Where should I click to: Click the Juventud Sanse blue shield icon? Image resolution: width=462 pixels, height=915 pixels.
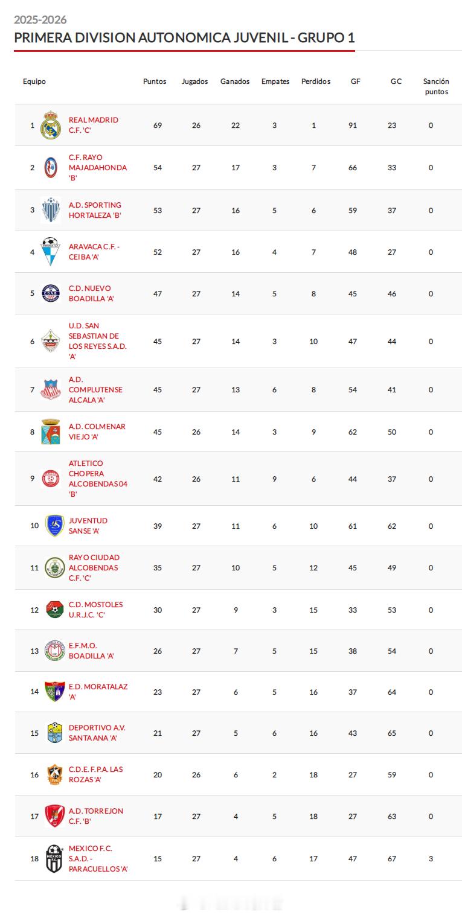(x=54, y=526)
